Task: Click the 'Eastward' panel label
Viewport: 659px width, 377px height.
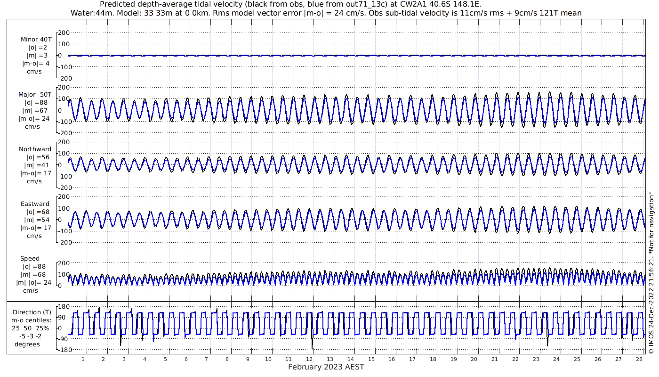Action: tap(35, 204)
